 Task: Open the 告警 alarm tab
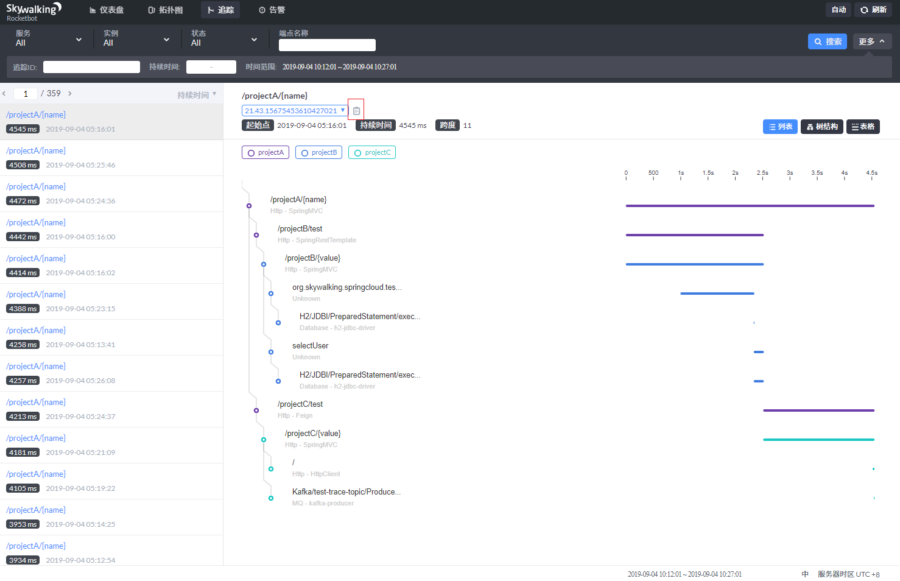click(272, 10)
